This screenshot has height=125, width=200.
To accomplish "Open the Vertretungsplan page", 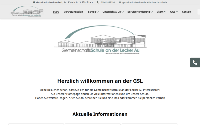I will click(73, 12).
